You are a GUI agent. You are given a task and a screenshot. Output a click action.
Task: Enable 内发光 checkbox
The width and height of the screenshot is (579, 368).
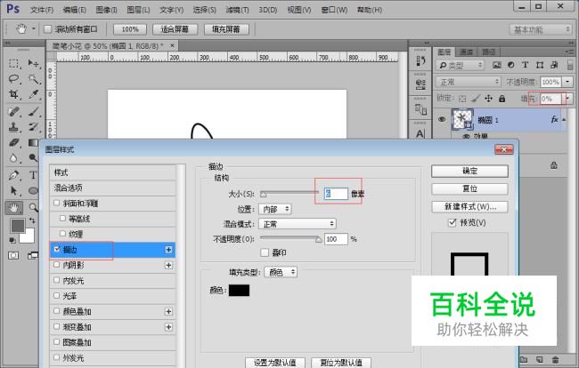coord(56,280)
